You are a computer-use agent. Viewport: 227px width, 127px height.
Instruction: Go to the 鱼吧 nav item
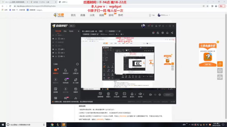click(x=120, y=15)
